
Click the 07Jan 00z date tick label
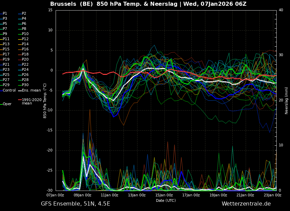click(x=55, y=195)
